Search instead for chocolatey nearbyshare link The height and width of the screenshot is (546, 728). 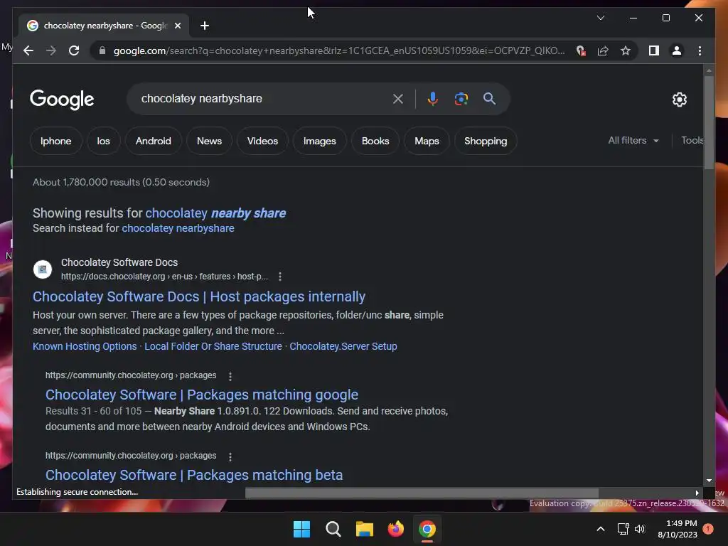pos(178,228)
